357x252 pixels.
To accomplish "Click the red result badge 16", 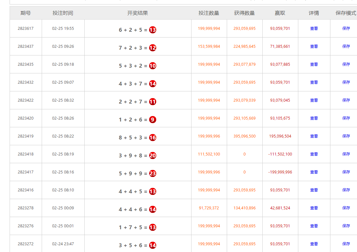I will coord(153,138).
